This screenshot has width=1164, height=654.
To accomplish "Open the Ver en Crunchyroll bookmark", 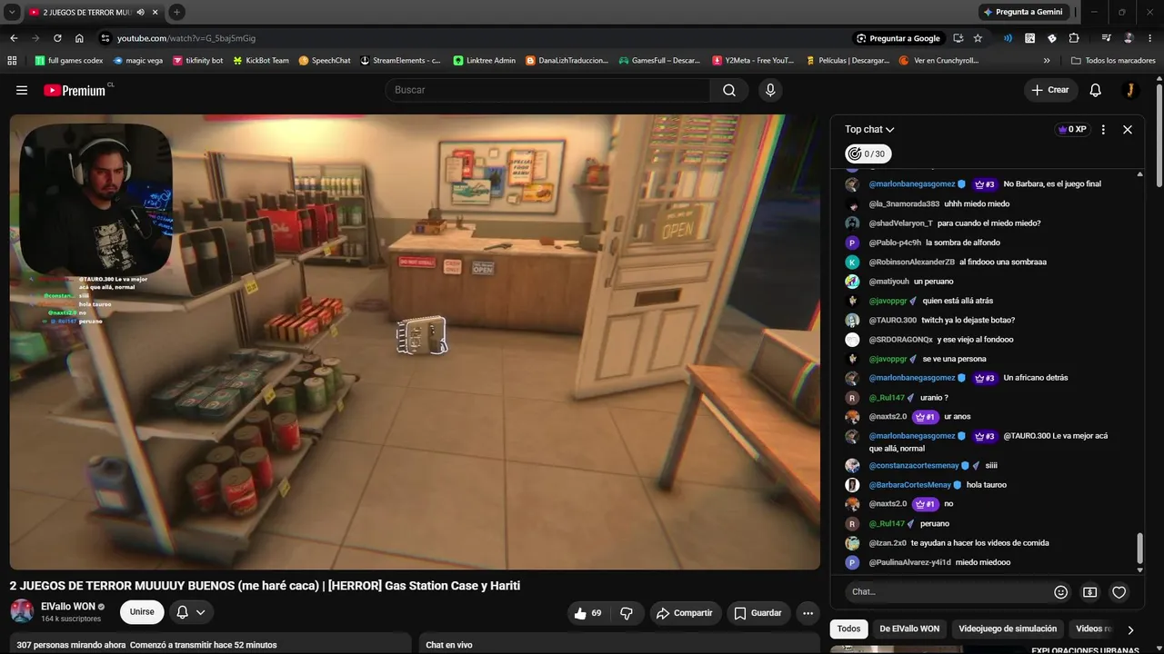I will click(938, 61).
